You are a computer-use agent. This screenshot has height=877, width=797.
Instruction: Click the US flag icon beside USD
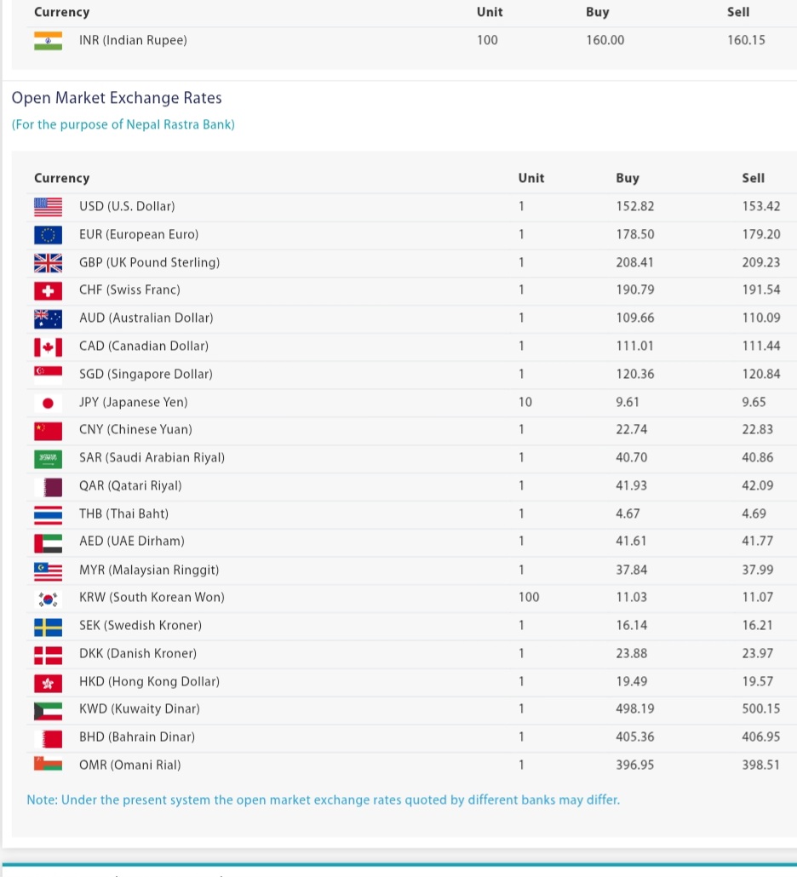tap(48, 207)
